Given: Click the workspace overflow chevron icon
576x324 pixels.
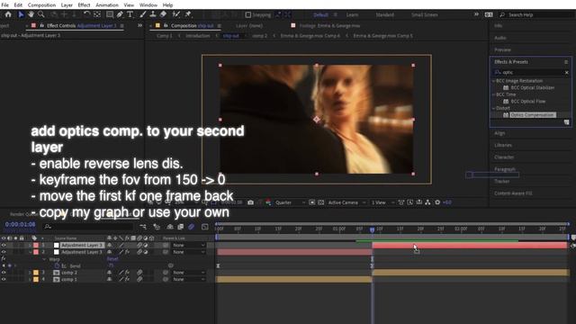Looking at the screenshot, I should pos(476,14).
